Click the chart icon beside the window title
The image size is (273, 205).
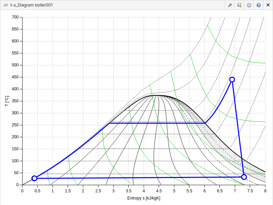click(5, 5)
